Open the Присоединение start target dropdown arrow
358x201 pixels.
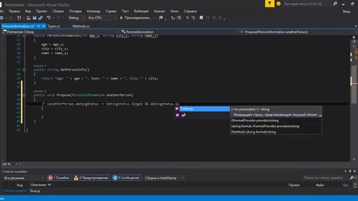pos(154,18)
